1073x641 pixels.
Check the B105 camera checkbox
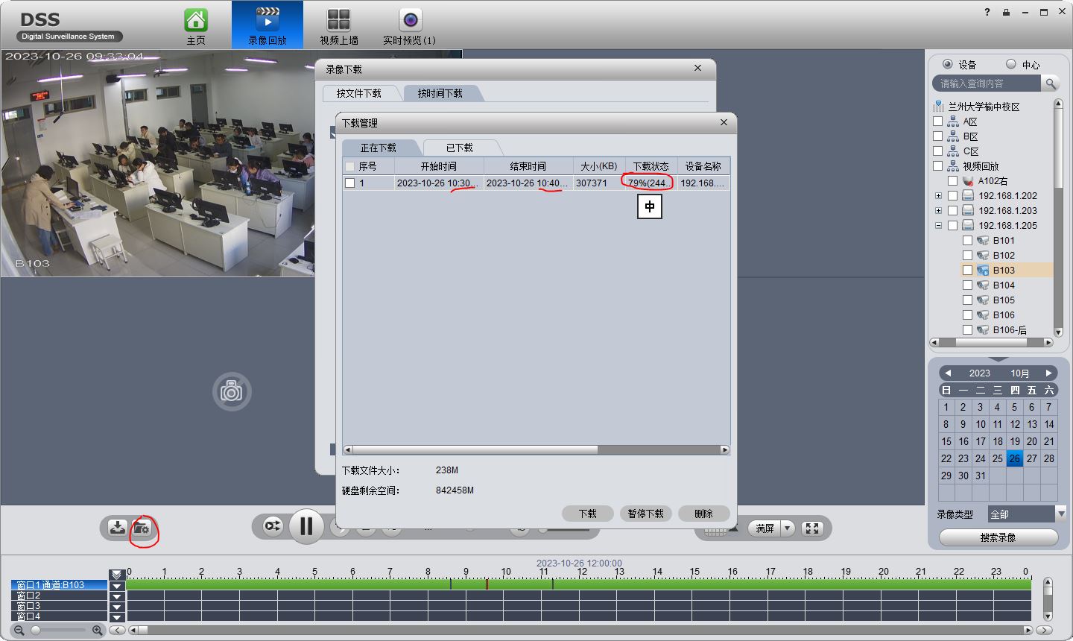pyautogui.click(x=967, y=300)
